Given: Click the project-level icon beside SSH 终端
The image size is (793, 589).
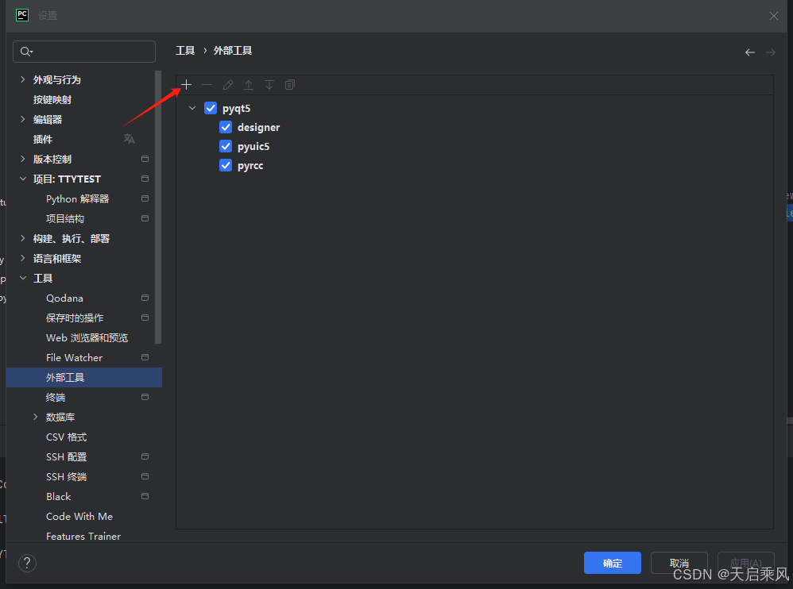Looking at the screenshot, I should 145,476.
